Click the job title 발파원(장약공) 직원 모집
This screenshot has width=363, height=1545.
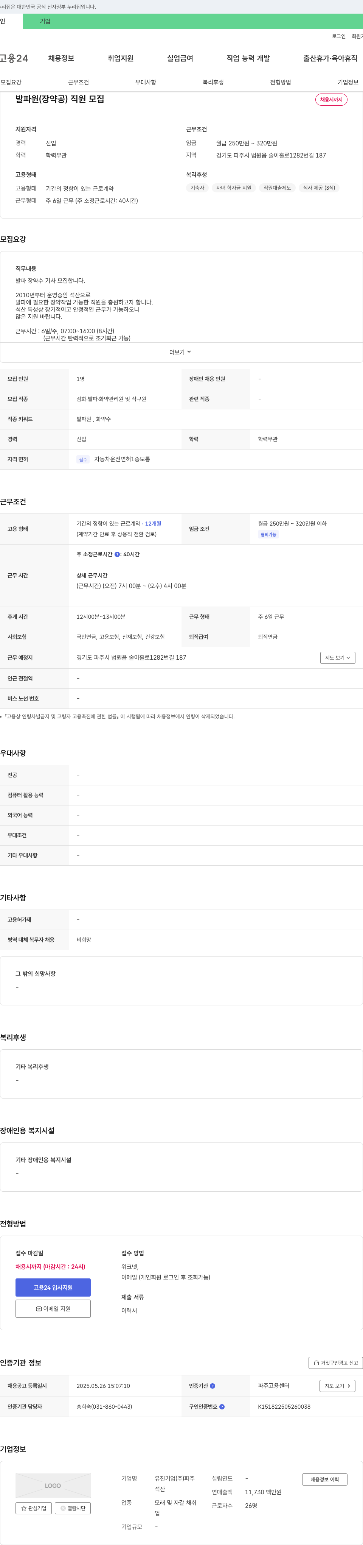[x=60, y=99]
